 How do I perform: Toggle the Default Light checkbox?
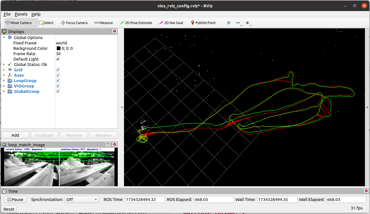[x=58, y=59]
